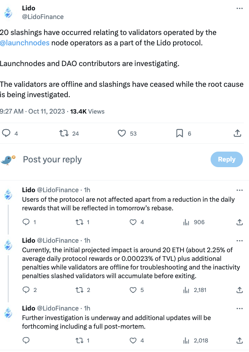Like the main Lido tweet
This screenshot has height=352, width=249.
[x=121, y=133]
